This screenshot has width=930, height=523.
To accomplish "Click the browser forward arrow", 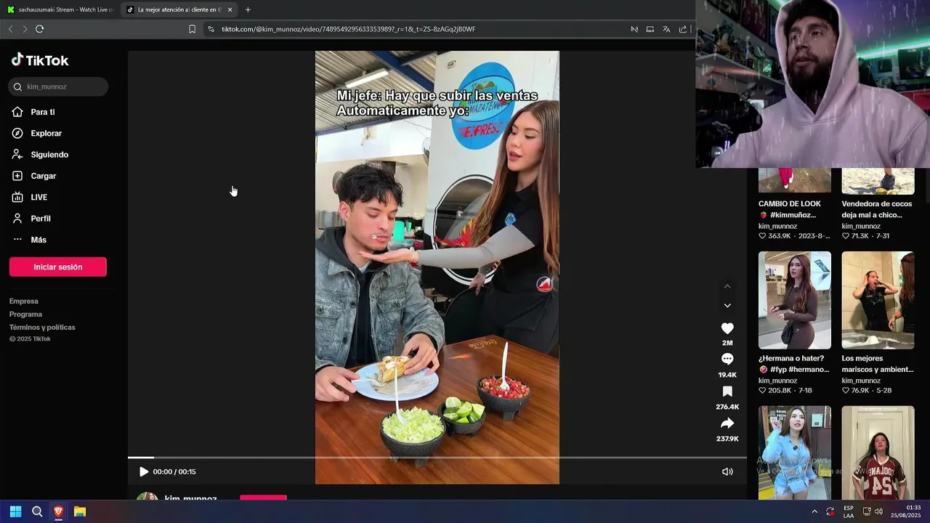I will 25,29.
